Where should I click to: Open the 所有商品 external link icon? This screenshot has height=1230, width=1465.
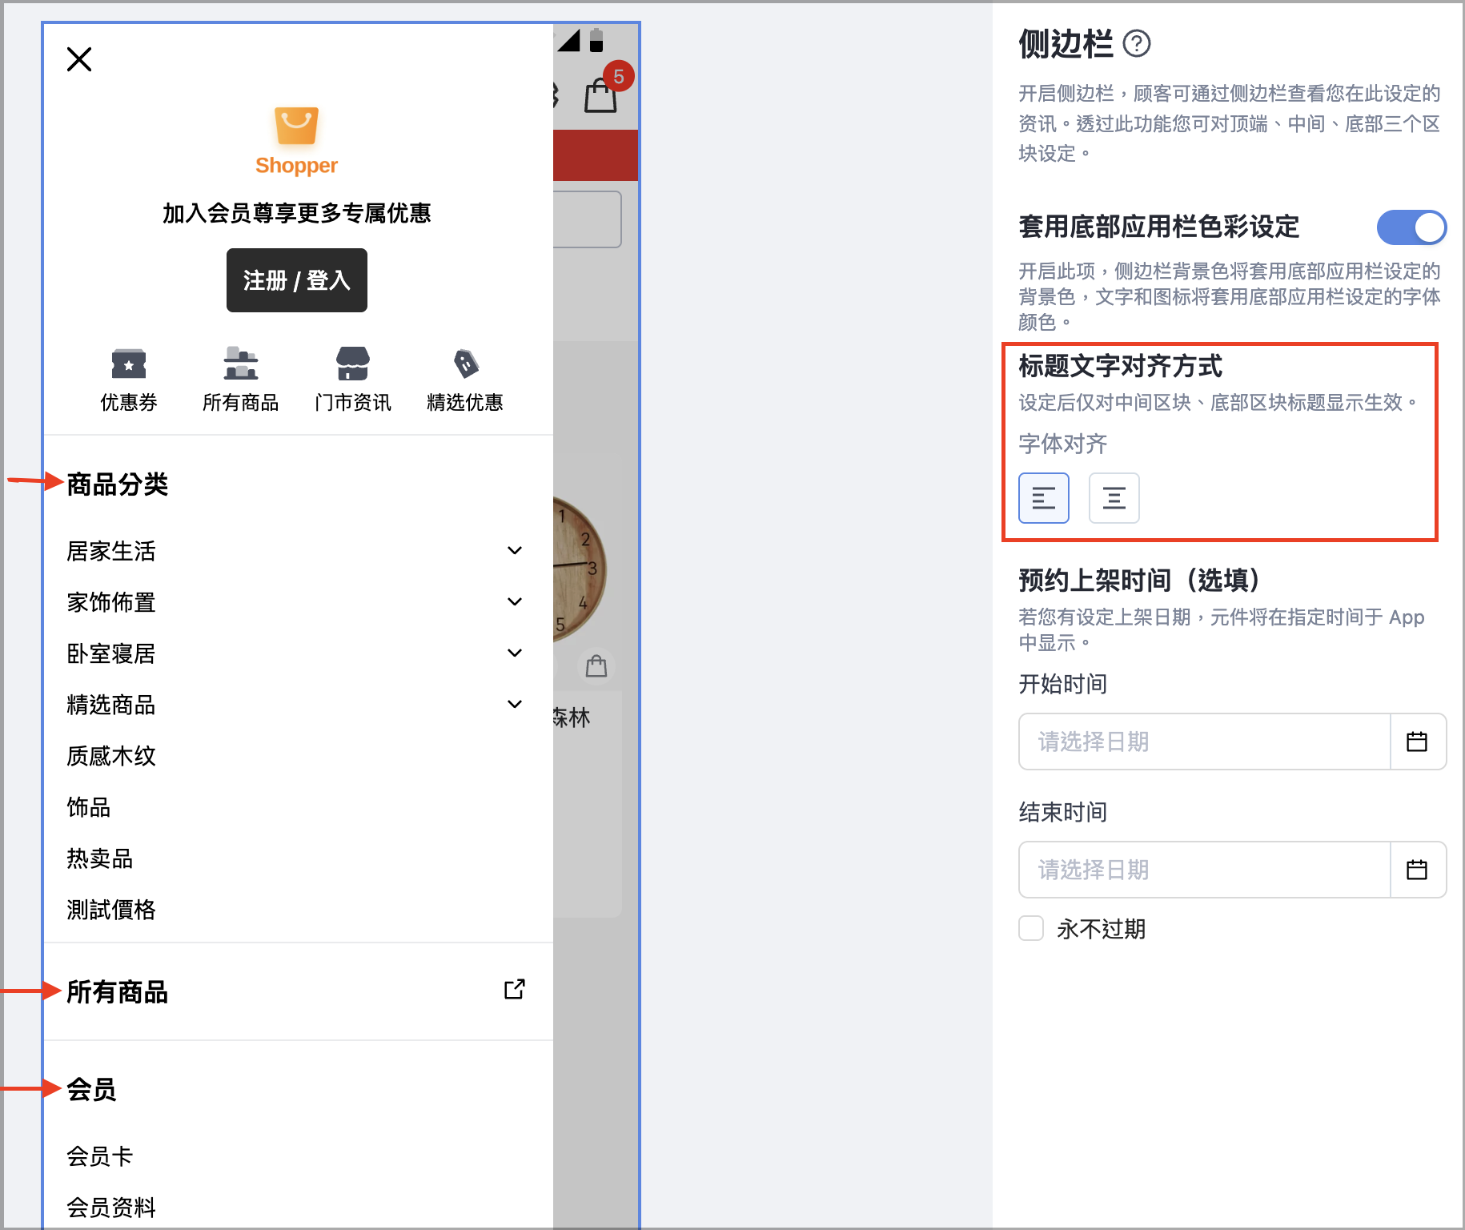[x=515, y=990]
